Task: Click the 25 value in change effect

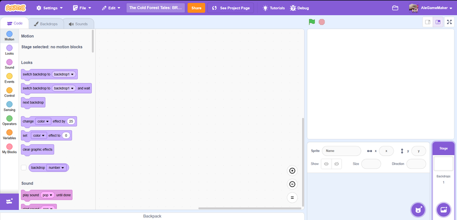Action: pos(71,121)
